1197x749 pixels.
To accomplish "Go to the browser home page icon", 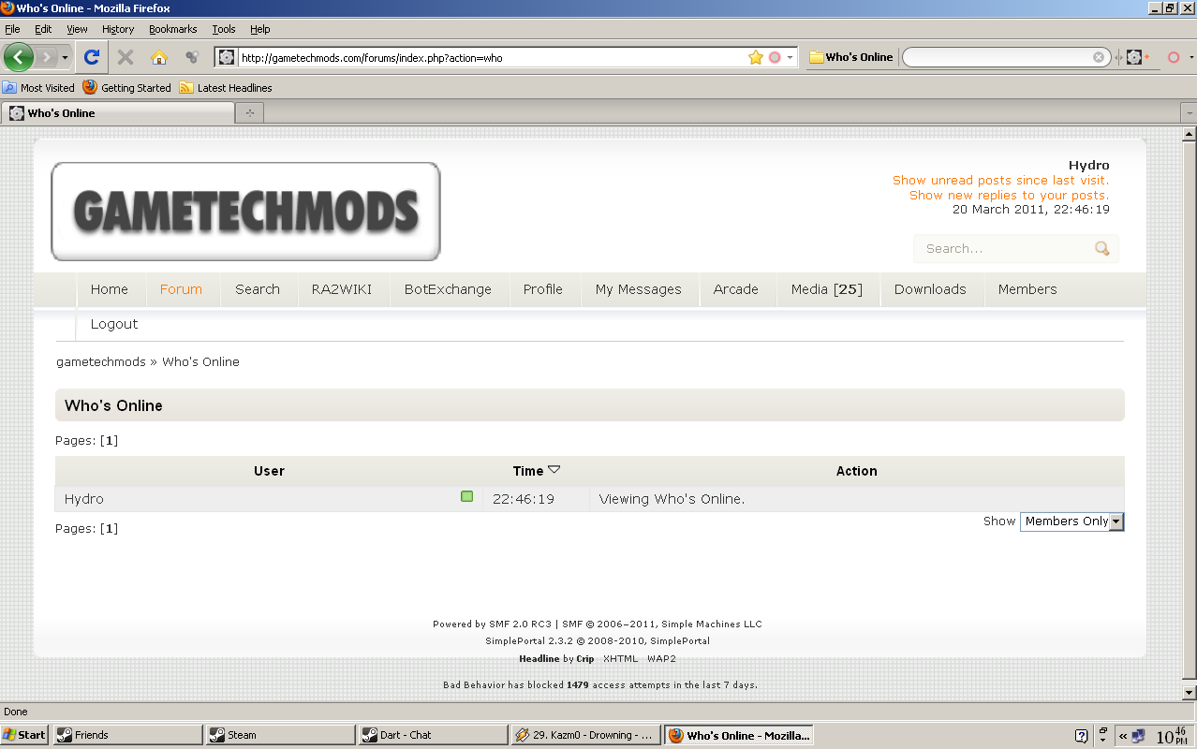I will [x=159, y=57].
